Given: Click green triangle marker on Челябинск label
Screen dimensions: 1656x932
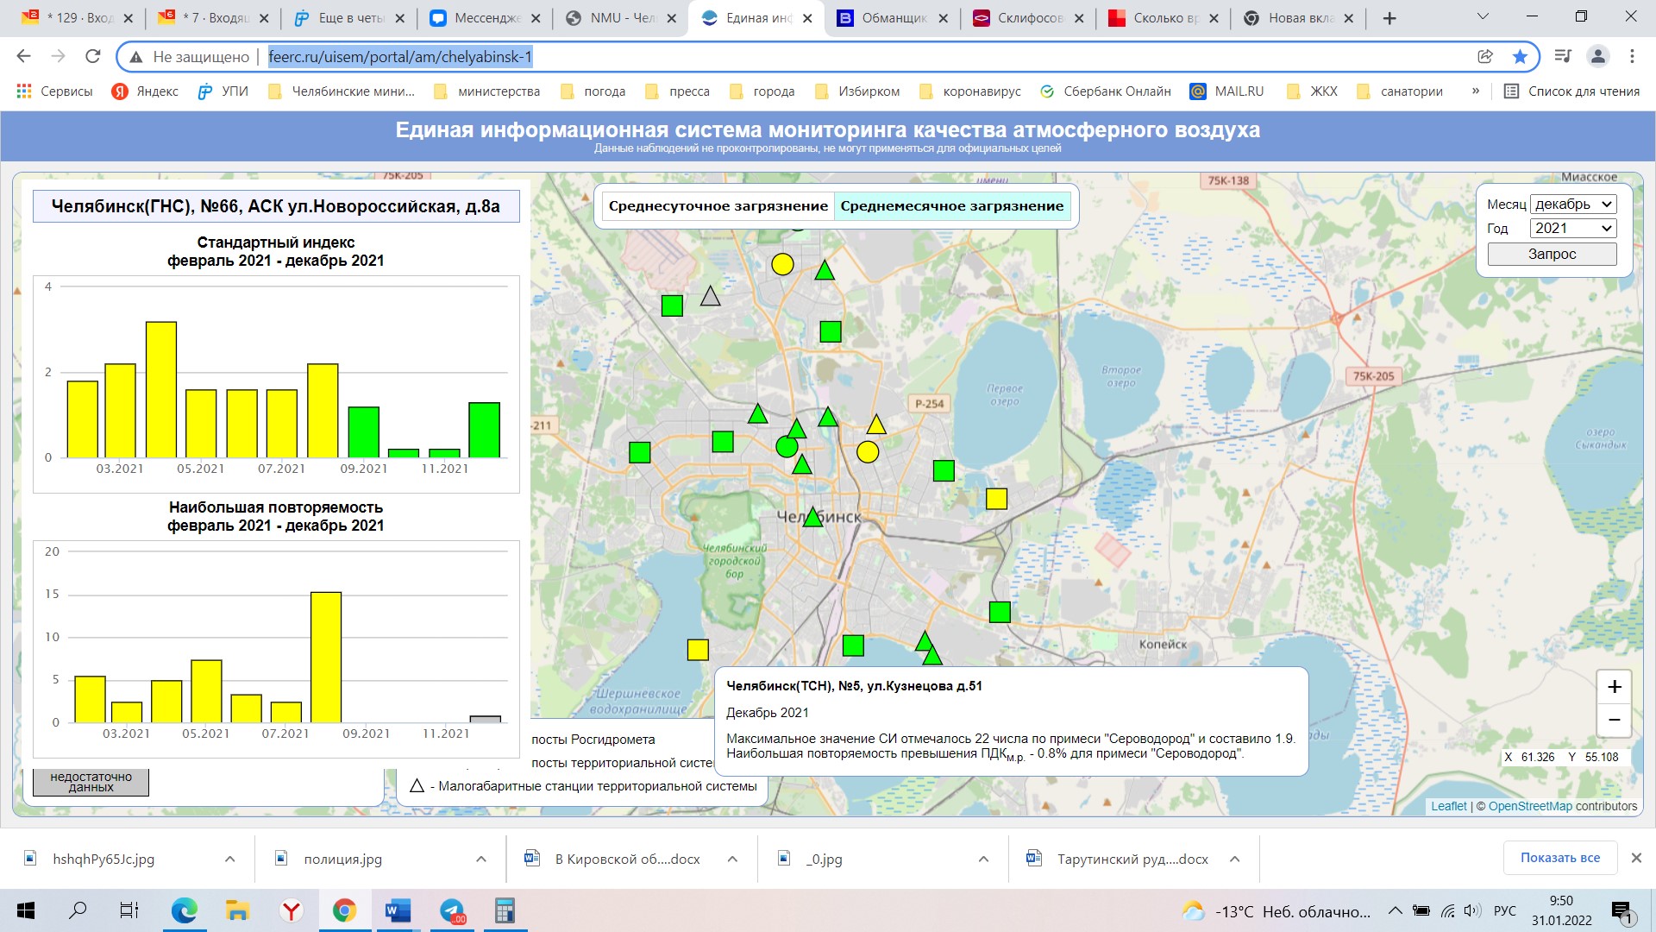Looking at the screenshot, I should (812, 518).
